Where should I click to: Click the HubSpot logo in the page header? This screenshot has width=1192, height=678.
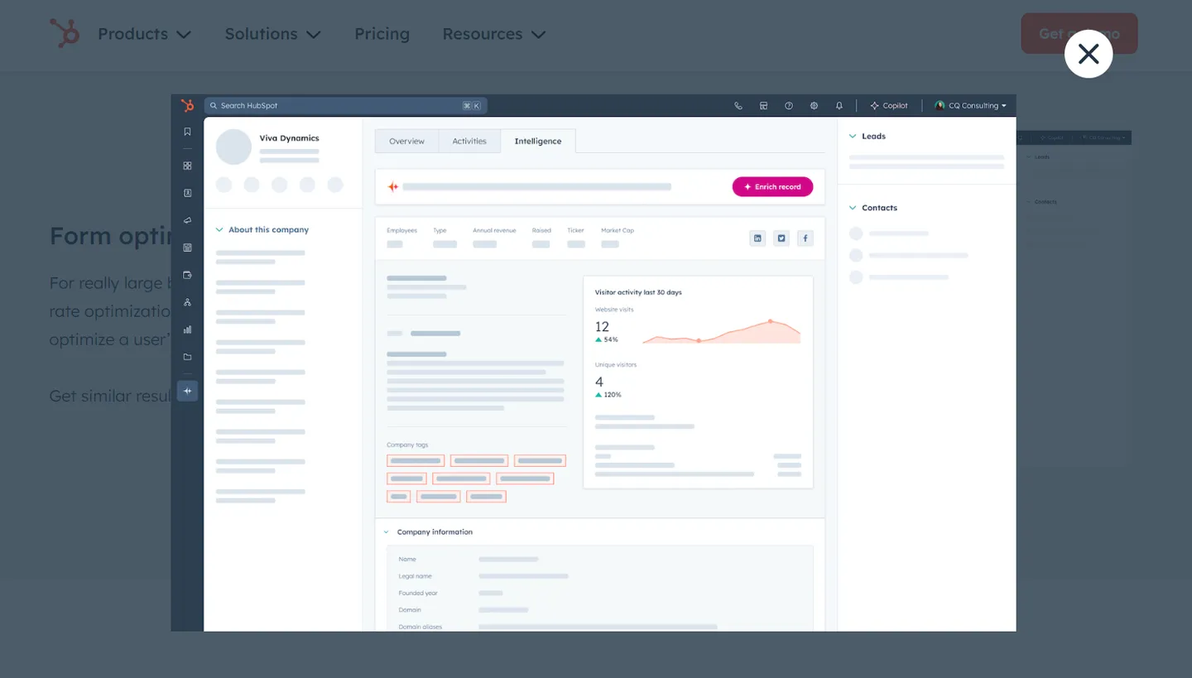click(65, 33)
